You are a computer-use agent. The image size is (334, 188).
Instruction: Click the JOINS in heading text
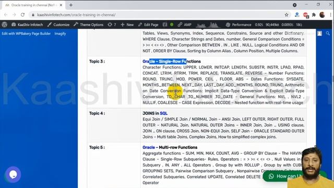pos(151,113)
